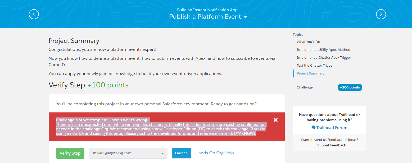This screenshot has height=163, width=412.
Task: Navigate to Implement a Chatter Apex Trigger
Action: pos(324,57)
